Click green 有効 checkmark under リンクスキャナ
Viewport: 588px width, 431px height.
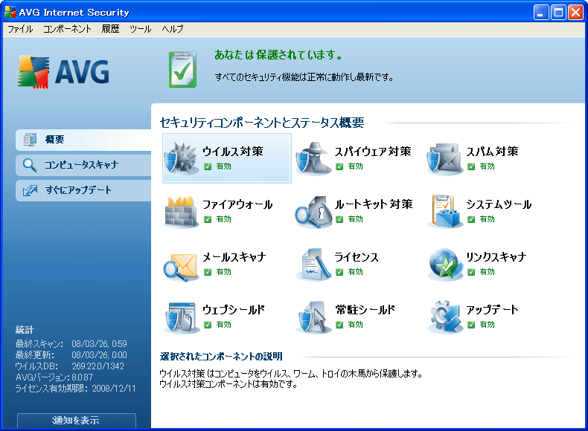(471, 272)
